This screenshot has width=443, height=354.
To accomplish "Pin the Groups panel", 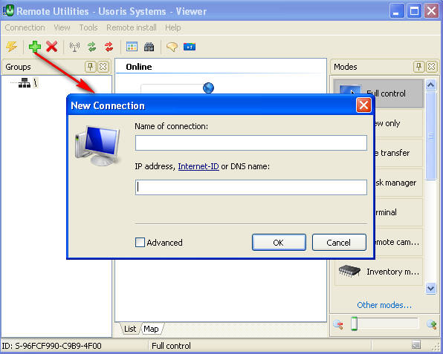I will point(91,67).
